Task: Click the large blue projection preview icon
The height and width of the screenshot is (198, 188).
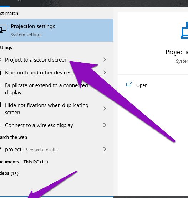Action: (x=184, y=30)
